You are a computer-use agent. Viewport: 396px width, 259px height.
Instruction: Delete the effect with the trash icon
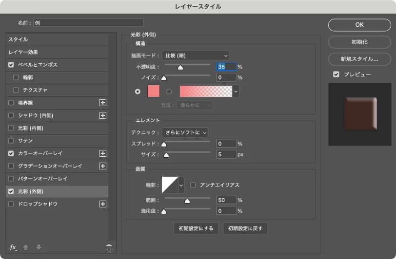coord(109,247)
